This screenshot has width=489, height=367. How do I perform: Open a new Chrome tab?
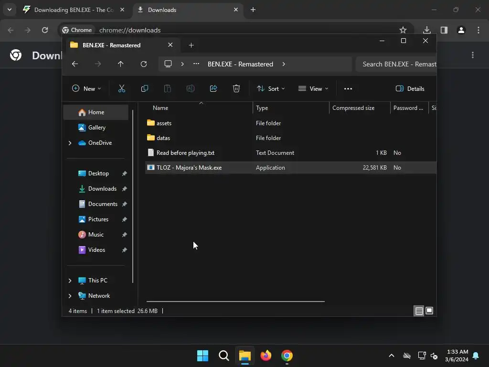click(x=253, y=10)
